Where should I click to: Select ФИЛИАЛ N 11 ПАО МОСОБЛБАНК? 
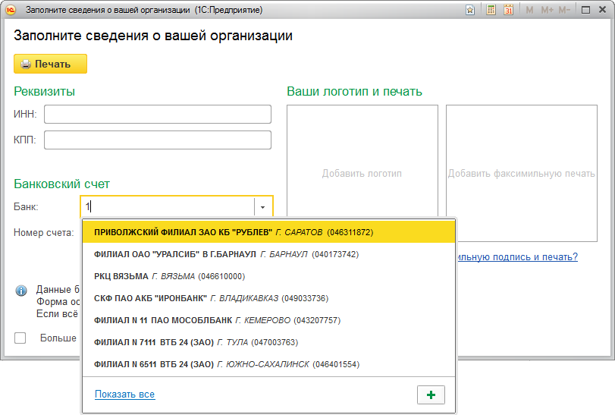tap(268, 320)
